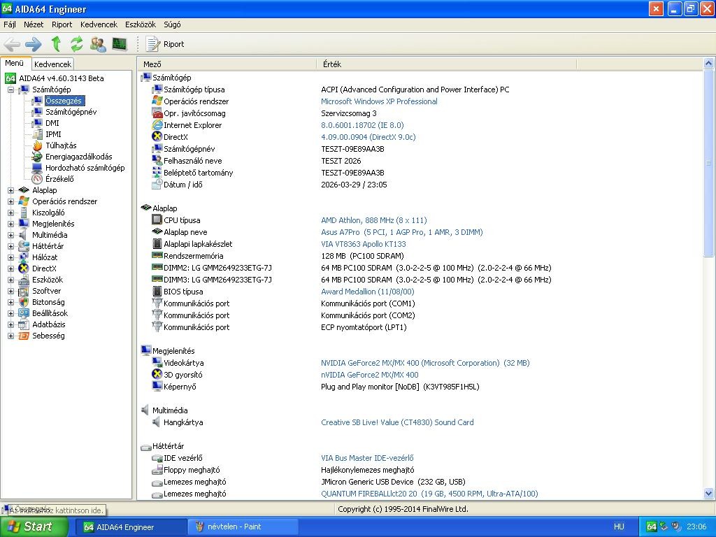This screenshot has width=716, height=537.
Task: Click the Mező column header
Action: pos(228,64)
